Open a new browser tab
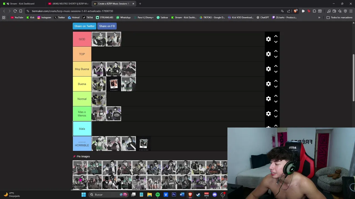The width and height of the screenshot is (355, 199). [x=140, y=4]
